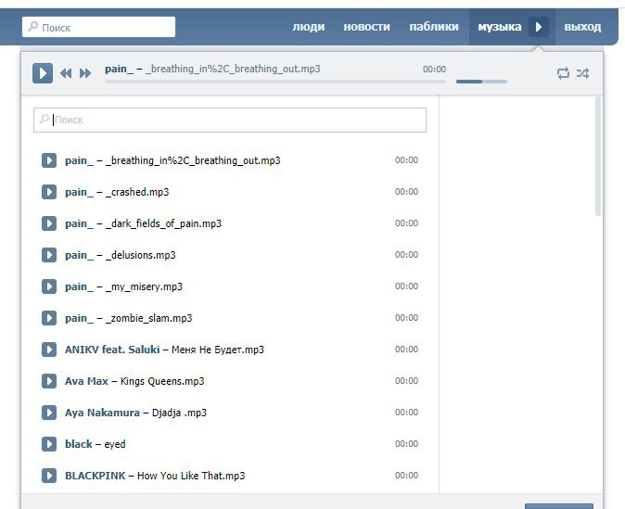Select the _delusions.mp3 track title
Screen dimensions: 625x509
(x=141, y=255)
